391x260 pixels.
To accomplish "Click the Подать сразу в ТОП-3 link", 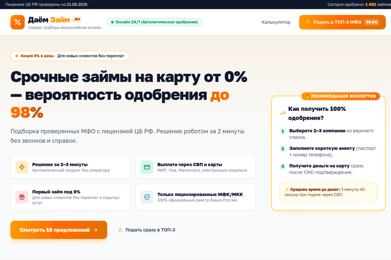I will [147, 230].
